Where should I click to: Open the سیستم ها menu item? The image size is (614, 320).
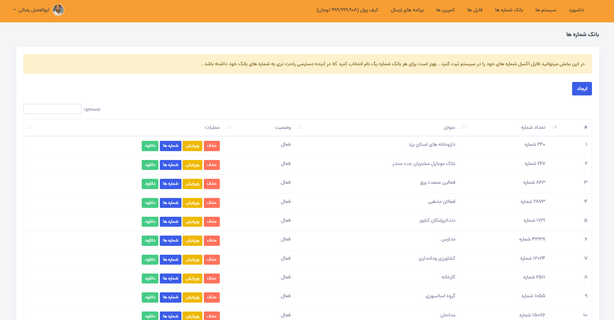tap(546, 10)
